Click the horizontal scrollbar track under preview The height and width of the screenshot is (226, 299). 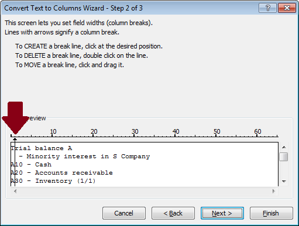pos(145,191)
